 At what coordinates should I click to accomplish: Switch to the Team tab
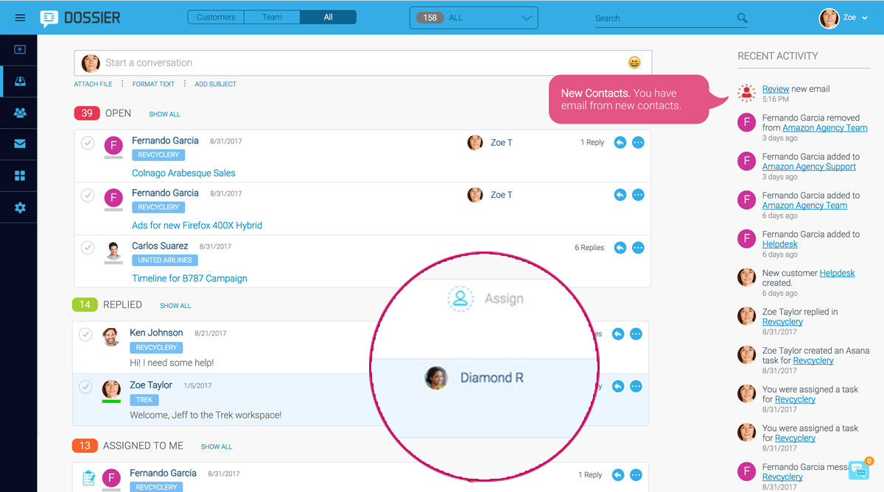(272, 17)
